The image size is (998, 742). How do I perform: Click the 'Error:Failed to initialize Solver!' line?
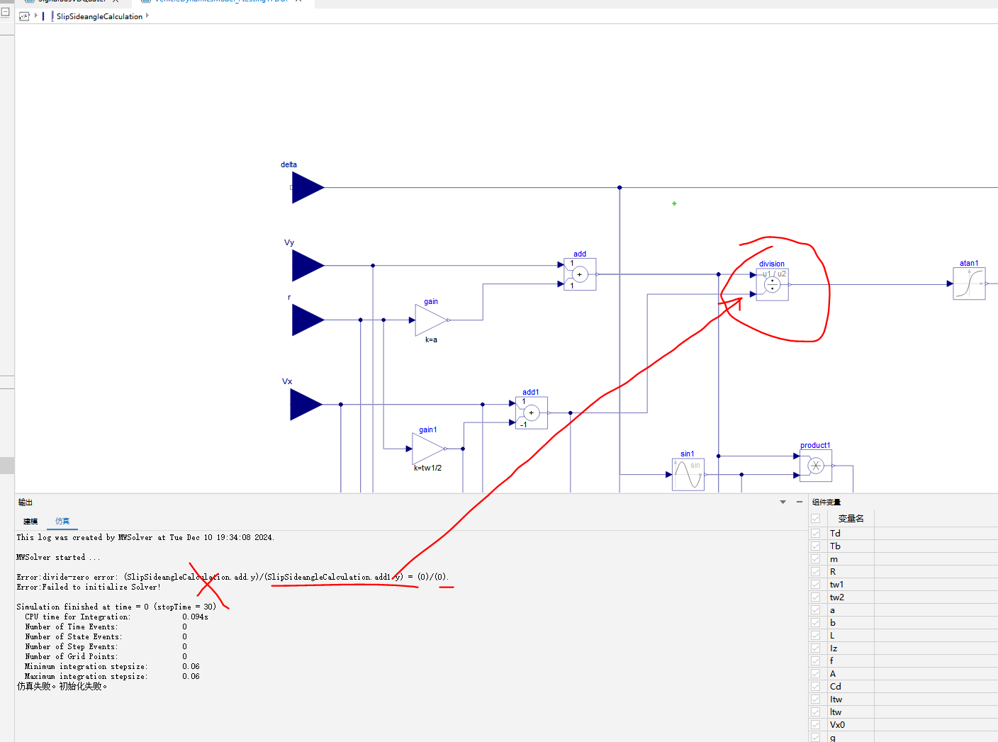pos(89,588)
